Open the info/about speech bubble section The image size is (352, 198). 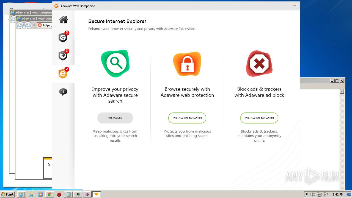(63, 92)
